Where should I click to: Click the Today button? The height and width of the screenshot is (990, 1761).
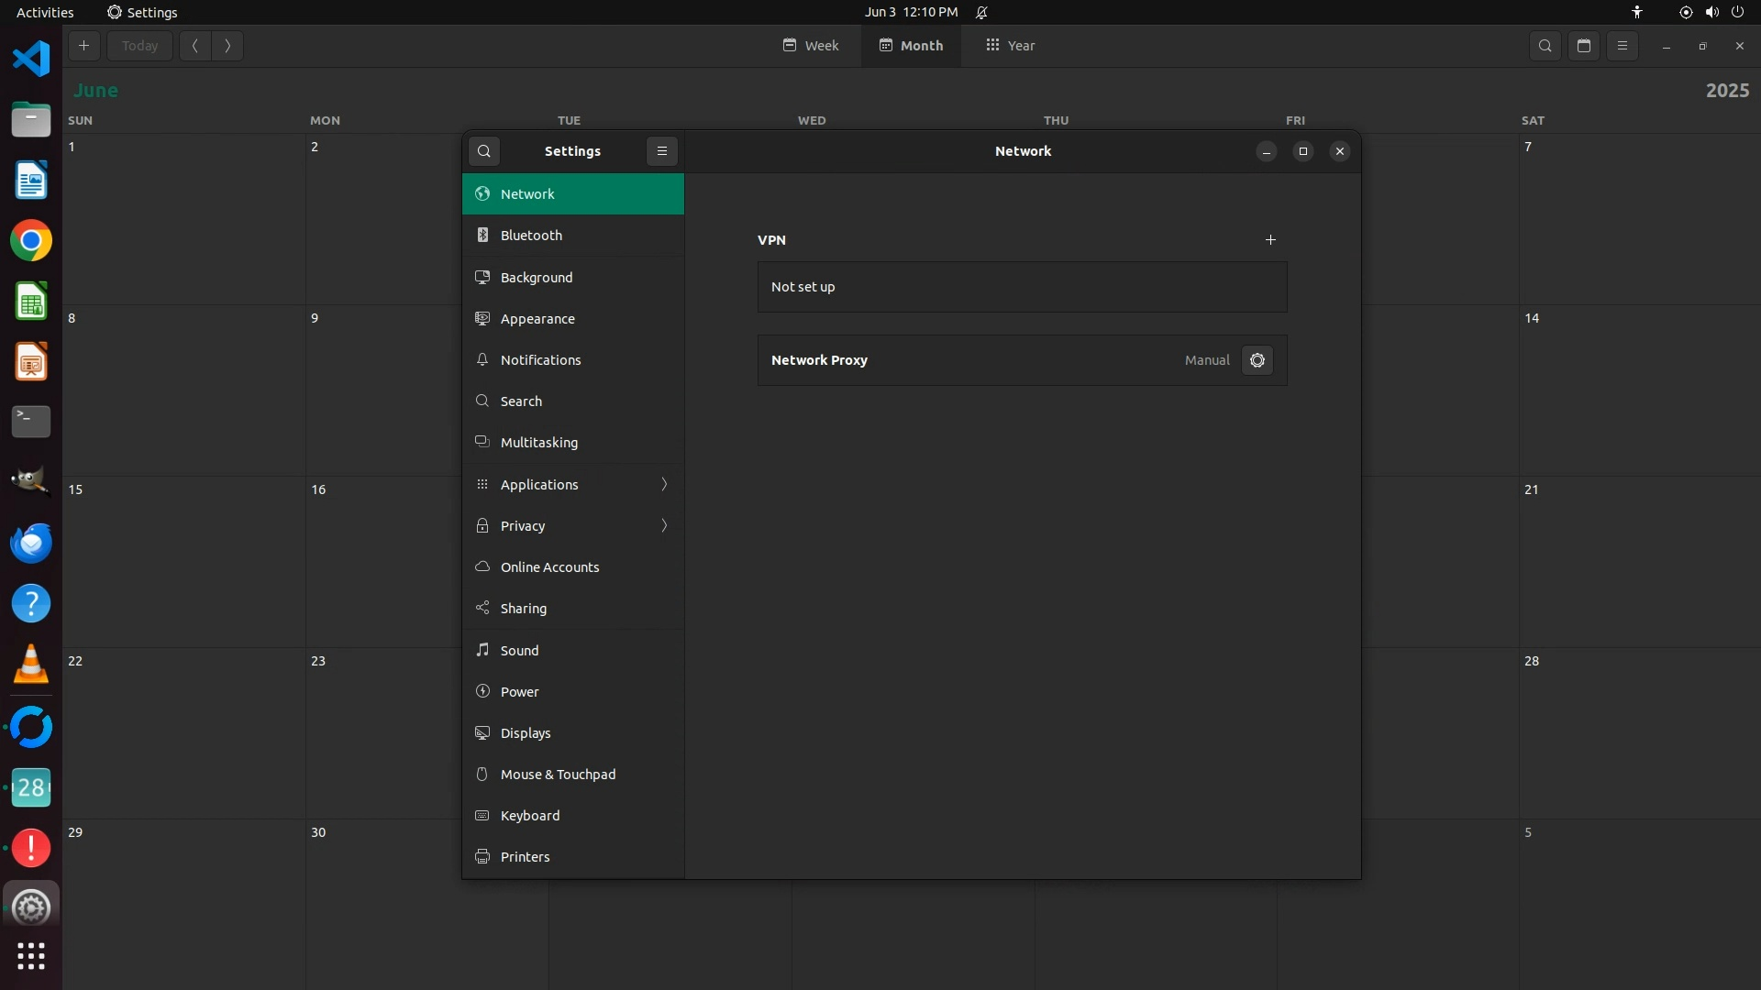pos(139,46)
